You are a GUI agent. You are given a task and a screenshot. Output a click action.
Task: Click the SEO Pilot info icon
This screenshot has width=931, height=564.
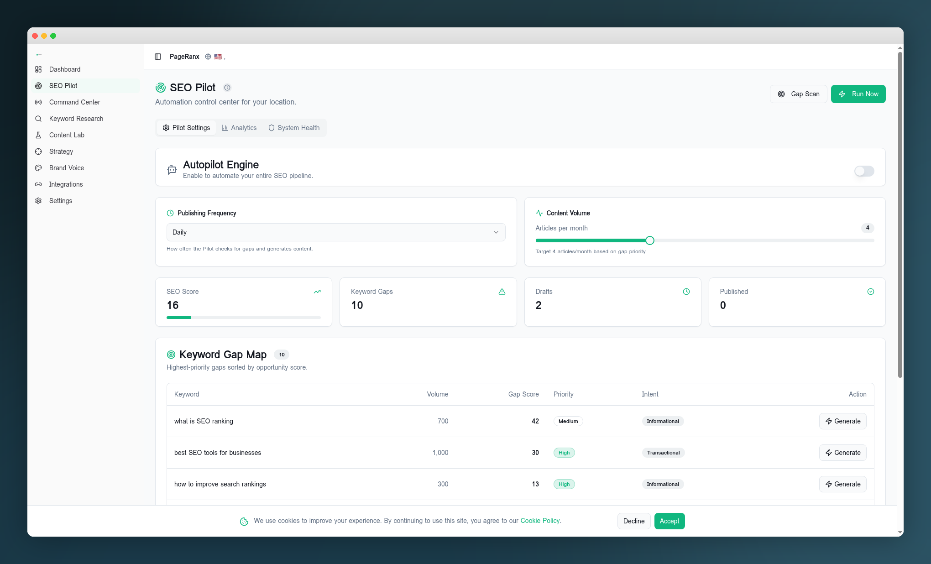tap(227, 88)
